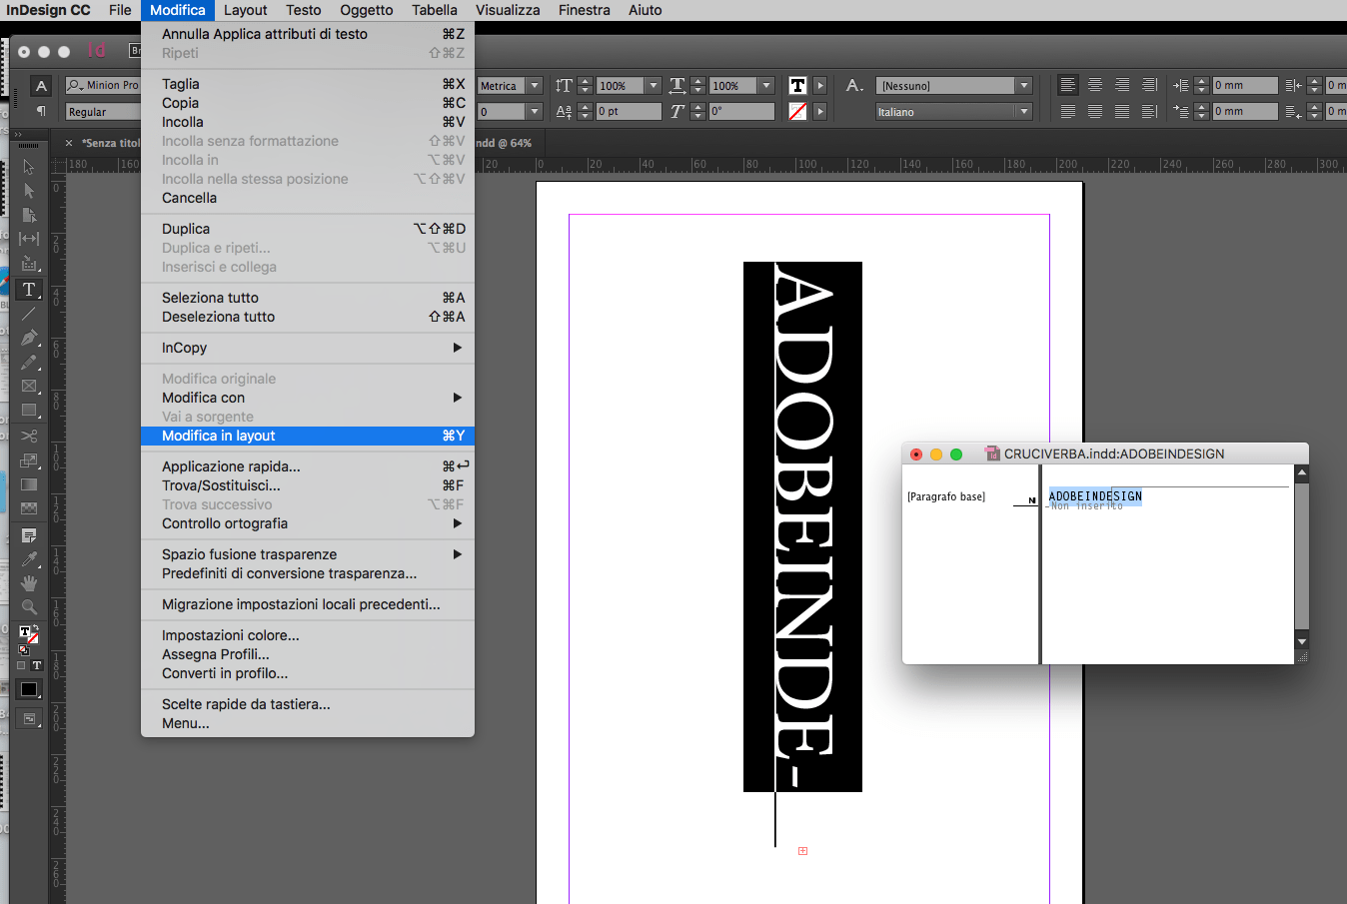The height and width of the screenshot is (904, 1347).
Task: Justify text with last line left
Action: click(1068, 111)
